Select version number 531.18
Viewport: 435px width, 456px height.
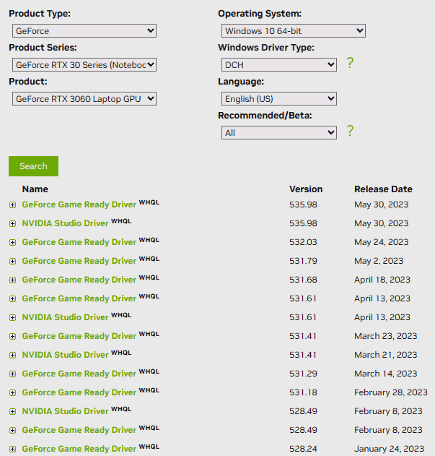303,392
